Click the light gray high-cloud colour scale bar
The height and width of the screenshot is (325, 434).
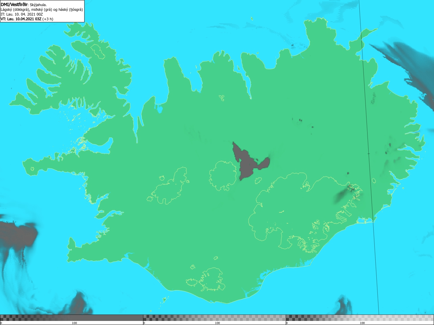click(x=360, y=318)
